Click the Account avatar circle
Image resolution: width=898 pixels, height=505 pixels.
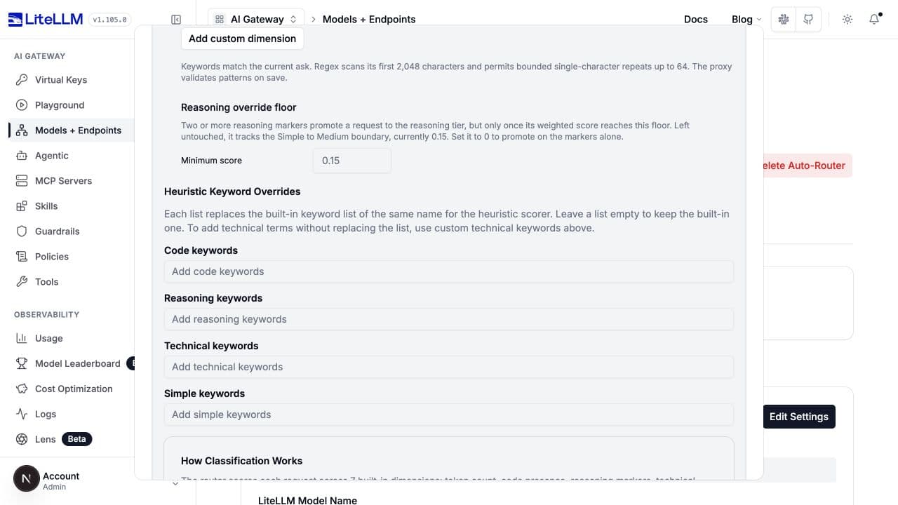click(26, 479)
